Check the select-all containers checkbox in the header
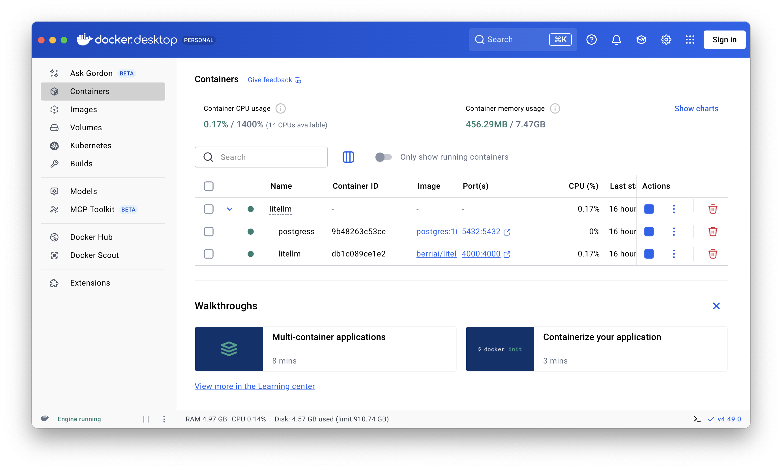The height and width of the screenshot is (470, 782). click(x=209, y=186)
